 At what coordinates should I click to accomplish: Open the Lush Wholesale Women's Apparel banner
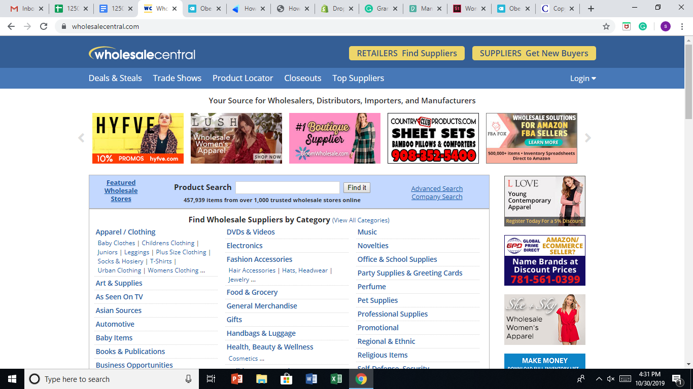236,138
